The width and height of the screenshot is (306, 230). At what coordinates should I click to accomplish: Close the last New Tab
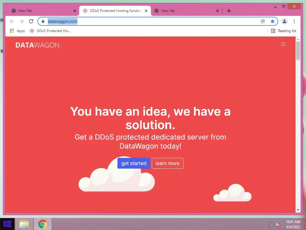point(218,11)
